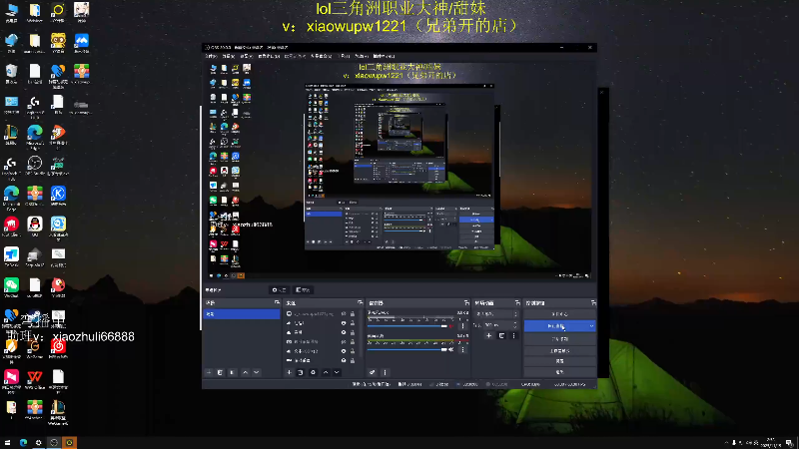Viewport: 799px width, 449px height.
Task: Add a source with plus icon in Sources dock
Action: click(x=289, y=372)
